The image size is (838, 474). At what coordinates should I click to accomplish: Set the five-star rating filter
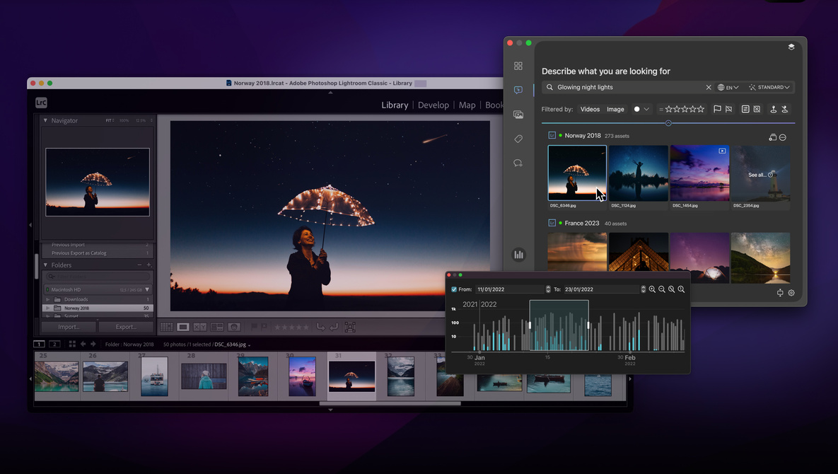pos(701,109)
